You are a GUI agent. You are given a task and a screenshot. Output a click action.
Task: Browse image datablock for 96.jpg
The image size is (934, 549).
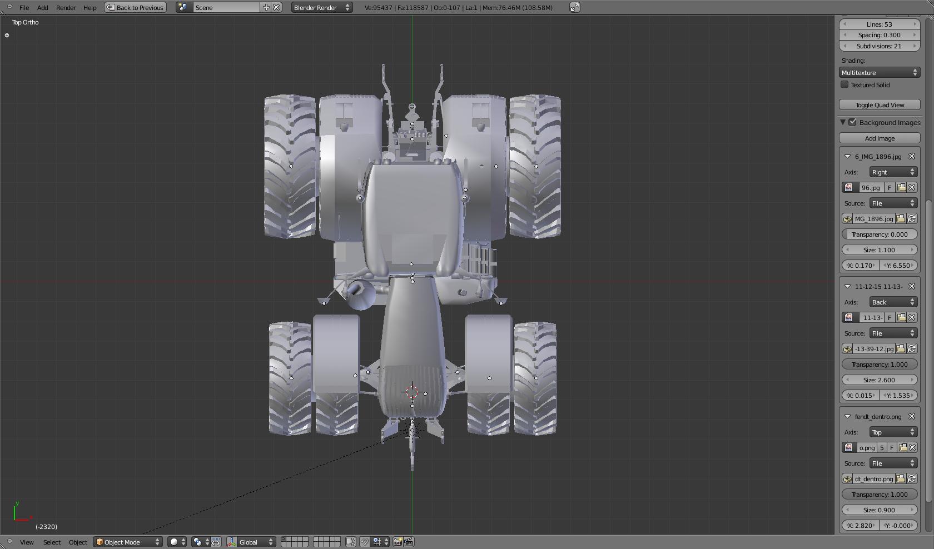pos(850,188)
